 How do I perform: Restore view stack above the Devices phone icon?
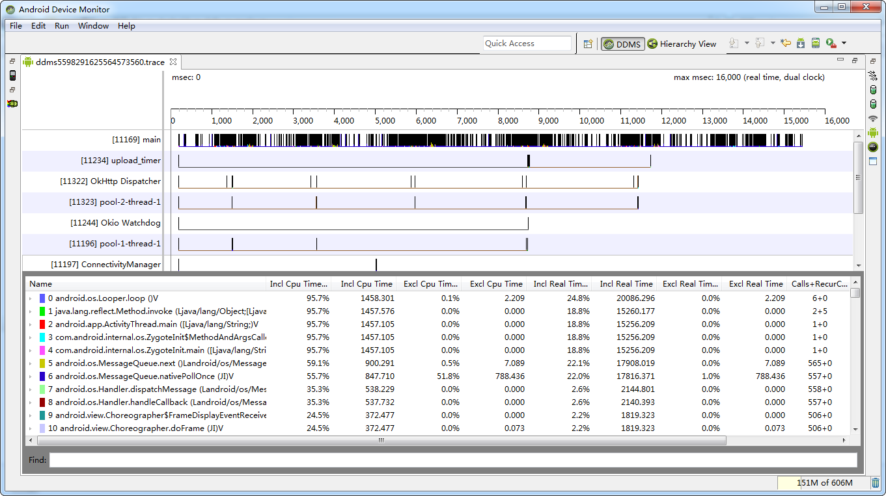pyautogui.click(x=12, y=61)
